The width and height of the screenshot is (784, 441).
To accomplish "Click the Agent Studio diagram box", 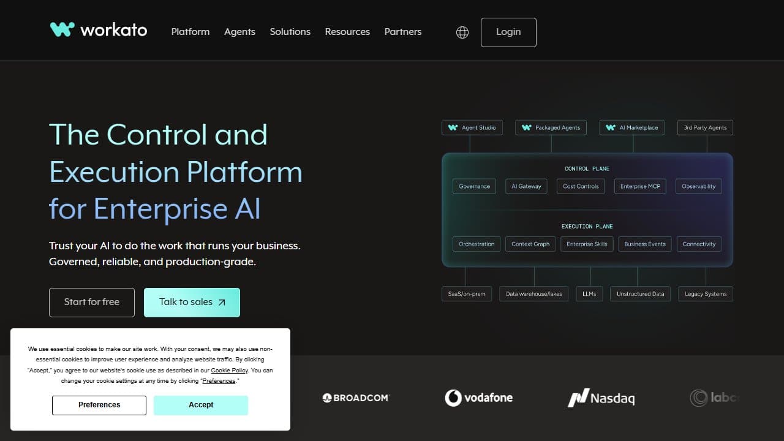I will pos(472,127).
